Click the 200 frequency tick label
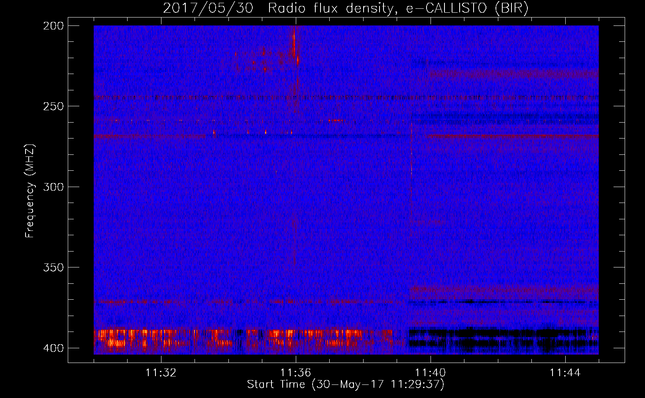Image resolution: width=645 pixels, height=398 pixels. click(x=53, y=26)
